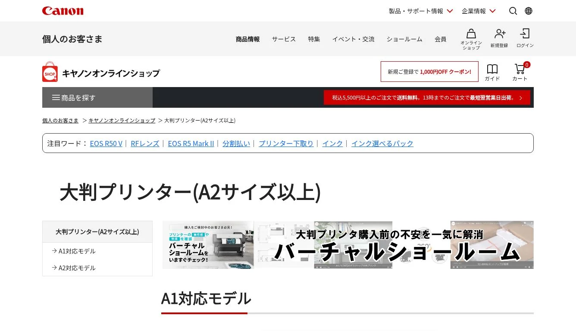576x331 pixels.
Task: Open キヤノンオンラインショップ breadcrumb link
Action: (x=122, y=121)
